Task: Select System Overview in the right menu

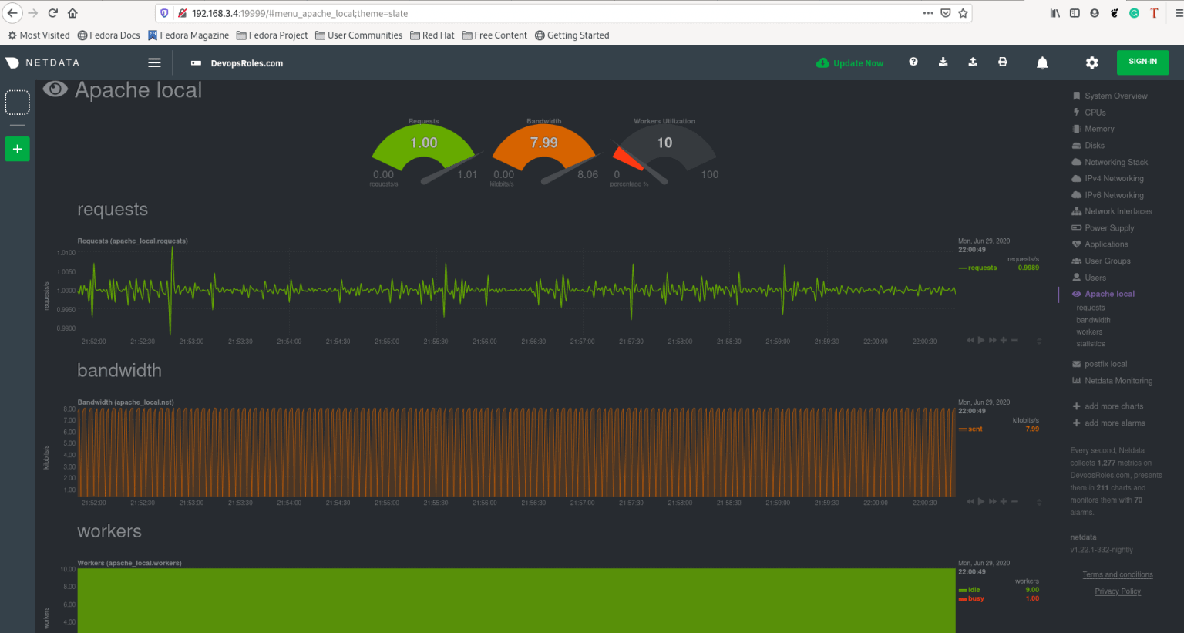Action: pyautogui.click(x=1115, y=96)
